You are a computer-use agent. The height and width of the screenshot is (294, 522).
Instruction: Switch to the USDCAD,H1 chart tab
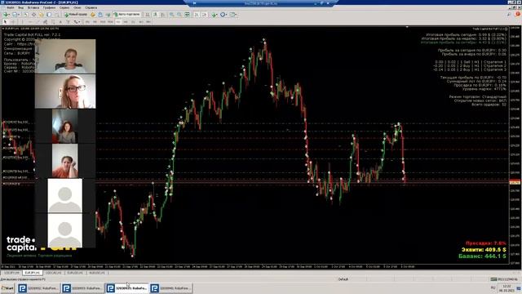coord(54,273)
